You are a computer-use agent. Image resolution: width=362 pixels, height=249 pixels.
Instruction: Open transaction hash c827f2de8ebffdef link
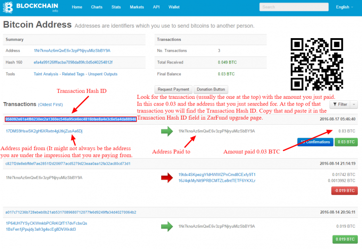(68, 164)
